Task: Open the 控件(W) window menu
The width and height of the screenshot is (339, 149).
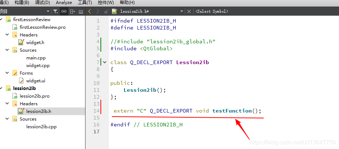Action: (x=106, y=3)
